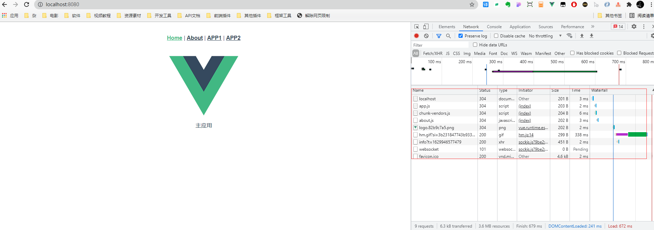Open the Sources tab

point(546,27)
